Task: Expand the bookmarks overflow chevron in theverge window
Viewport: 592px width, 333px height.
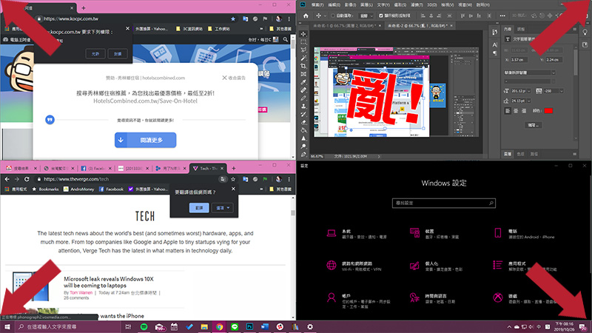Action: [261, 189]
